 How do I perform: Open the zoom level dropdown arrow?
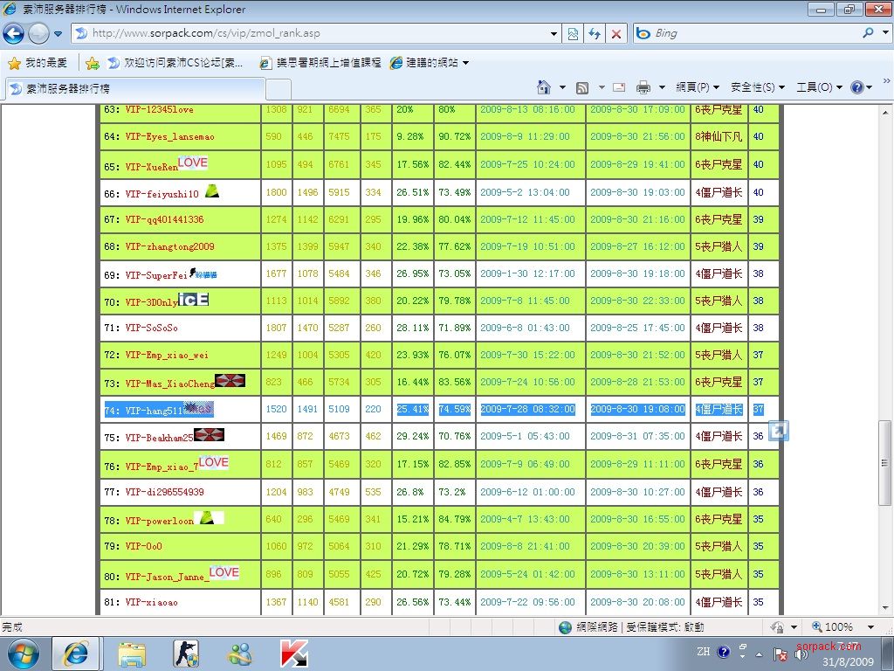[870, 627]
